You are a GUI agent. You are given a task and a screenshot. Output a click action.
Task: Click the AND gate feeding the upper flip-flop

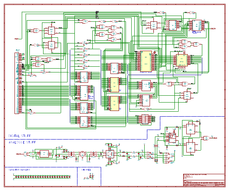(x=36, y=30)
